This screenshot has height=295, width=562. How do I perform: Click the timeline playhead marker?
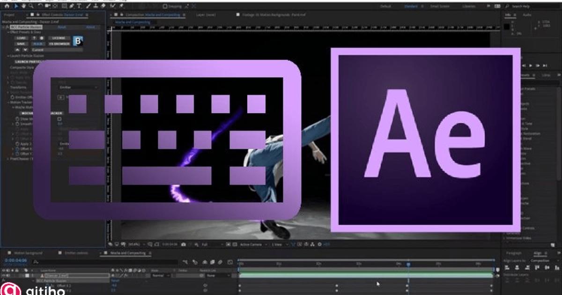(408, 265)
